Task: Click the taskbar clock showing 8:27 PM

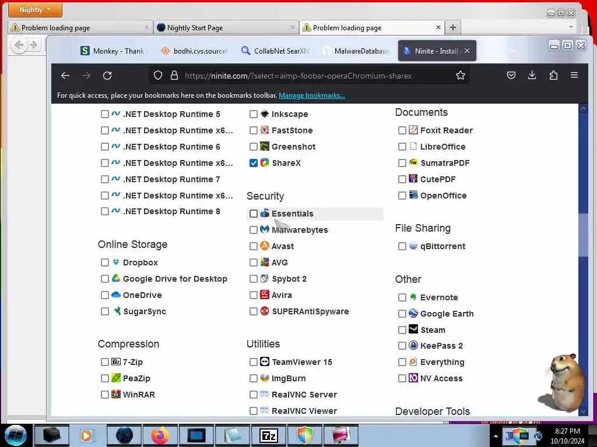Action: coord(567,436)
